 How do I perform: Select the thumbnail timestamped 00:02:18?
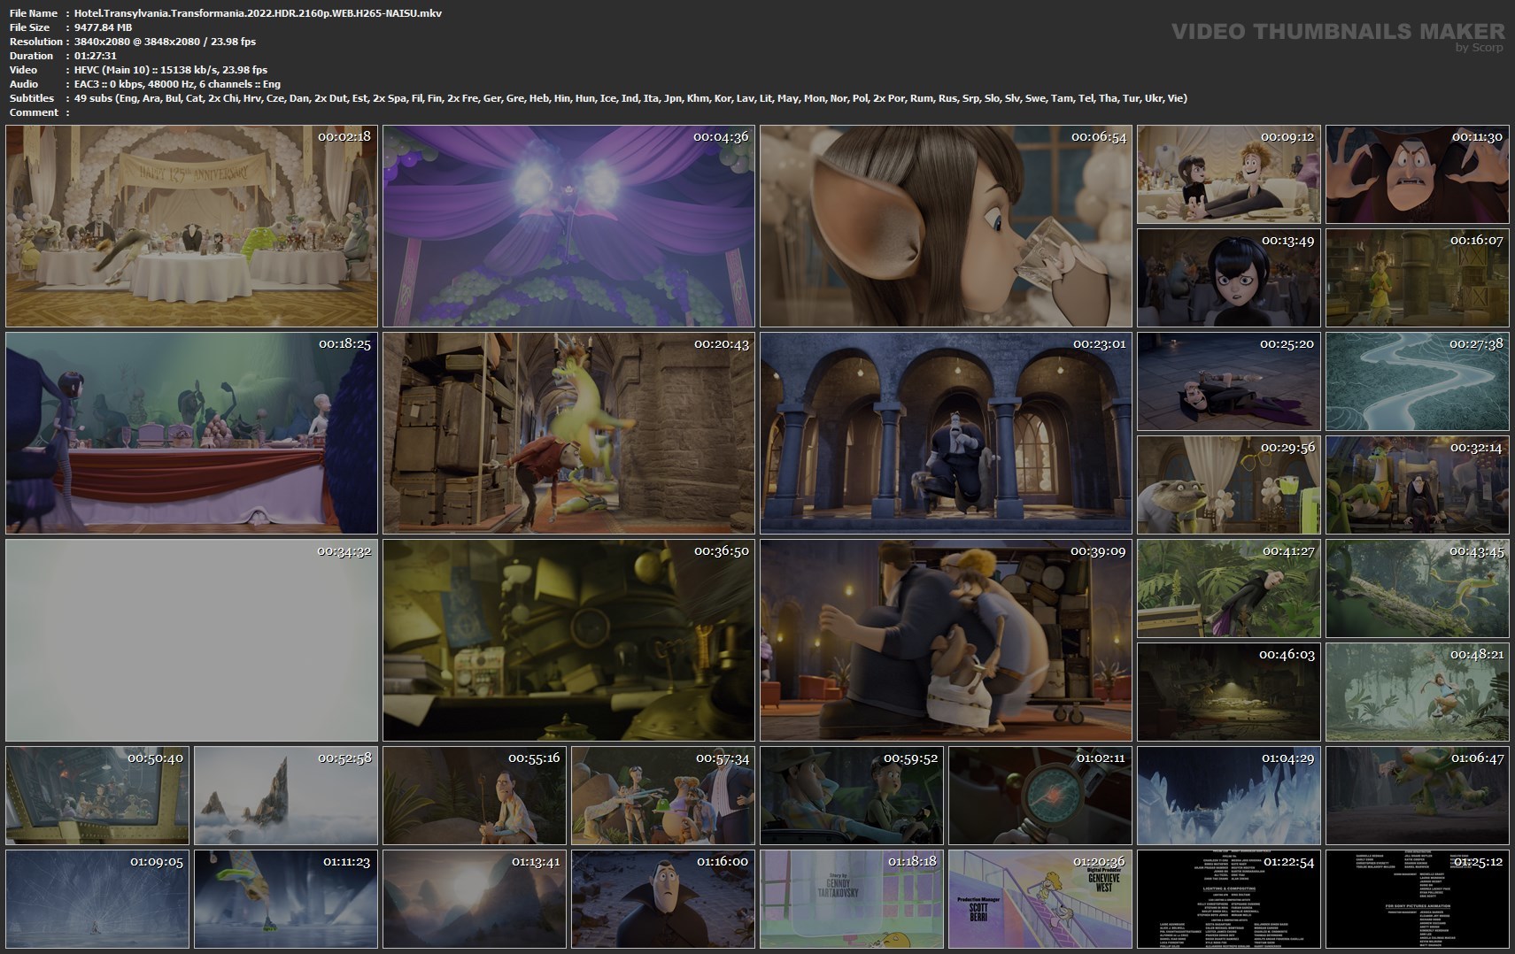click(191, 227)
